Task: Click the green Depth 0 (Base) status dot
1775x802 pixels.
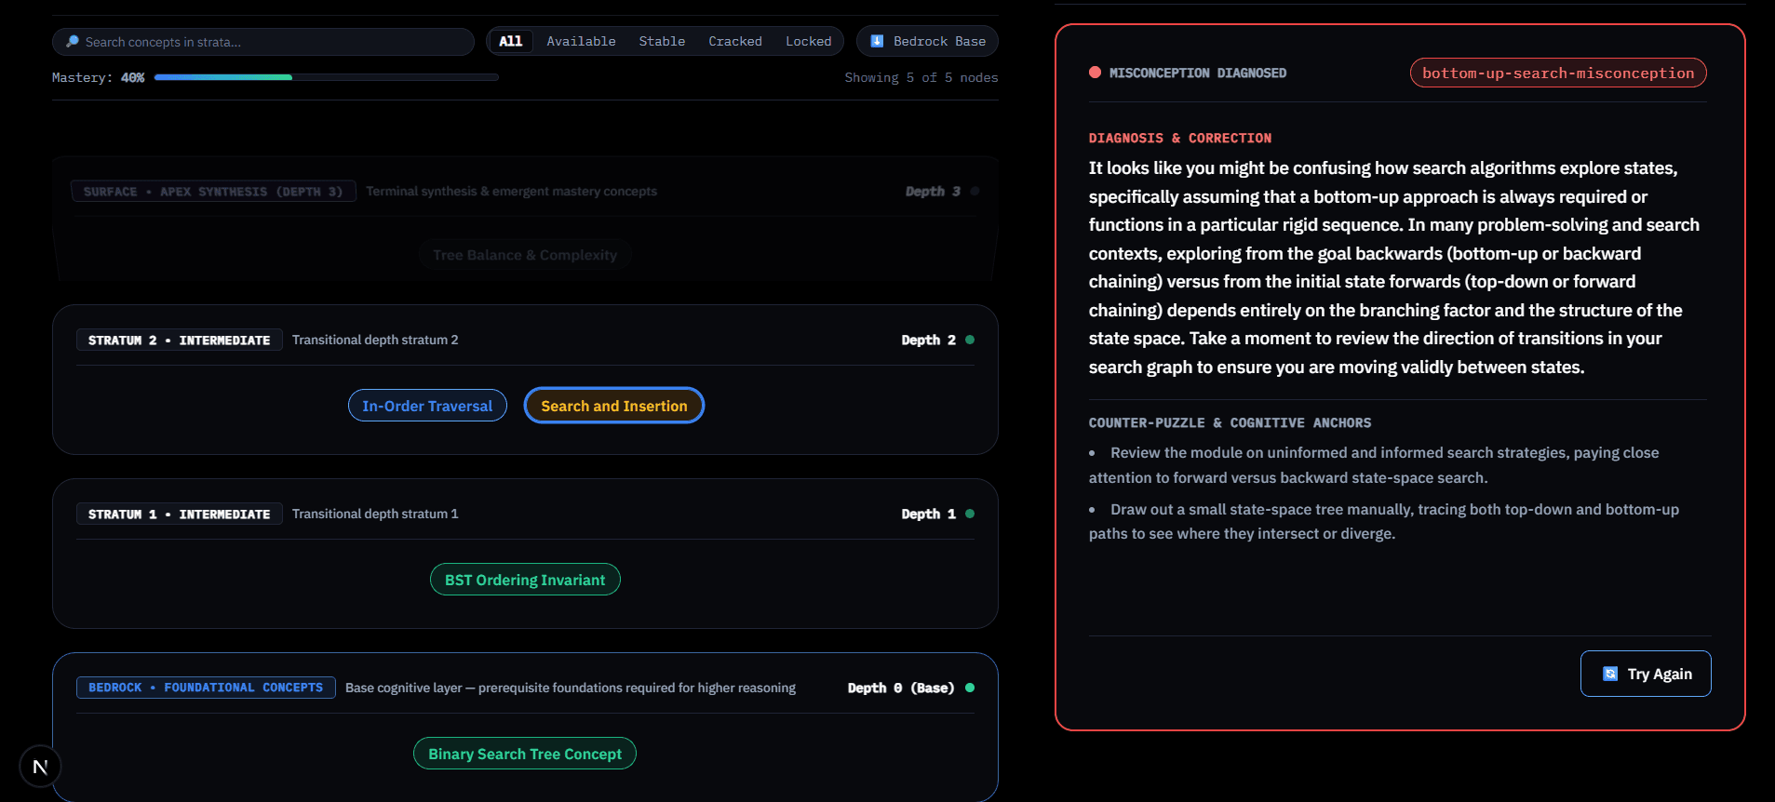Action: point(970,688)
